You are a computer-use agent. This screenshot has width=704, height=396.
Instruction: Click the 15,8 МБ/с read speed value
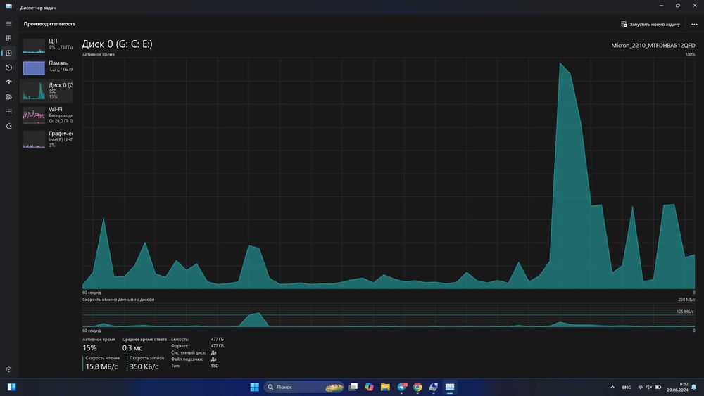pos(101,367)
